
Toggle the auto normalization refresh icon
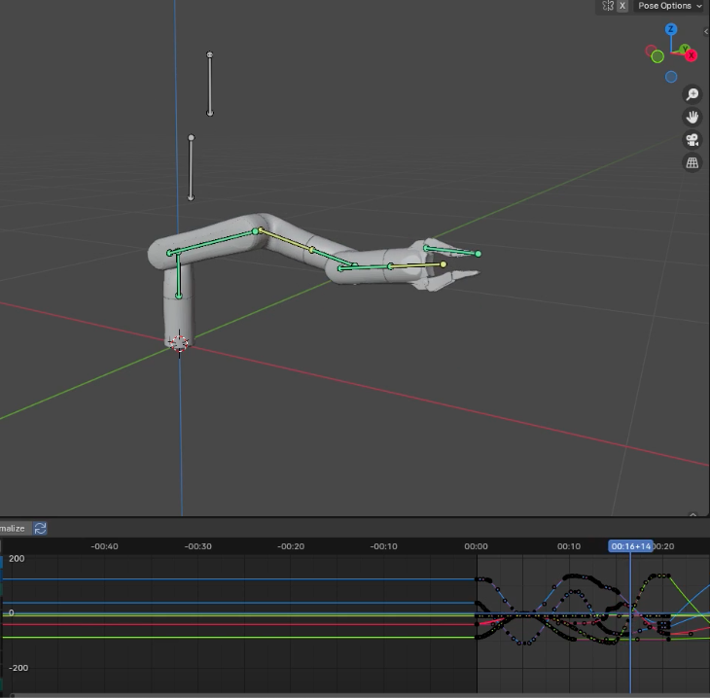[40, 528]
